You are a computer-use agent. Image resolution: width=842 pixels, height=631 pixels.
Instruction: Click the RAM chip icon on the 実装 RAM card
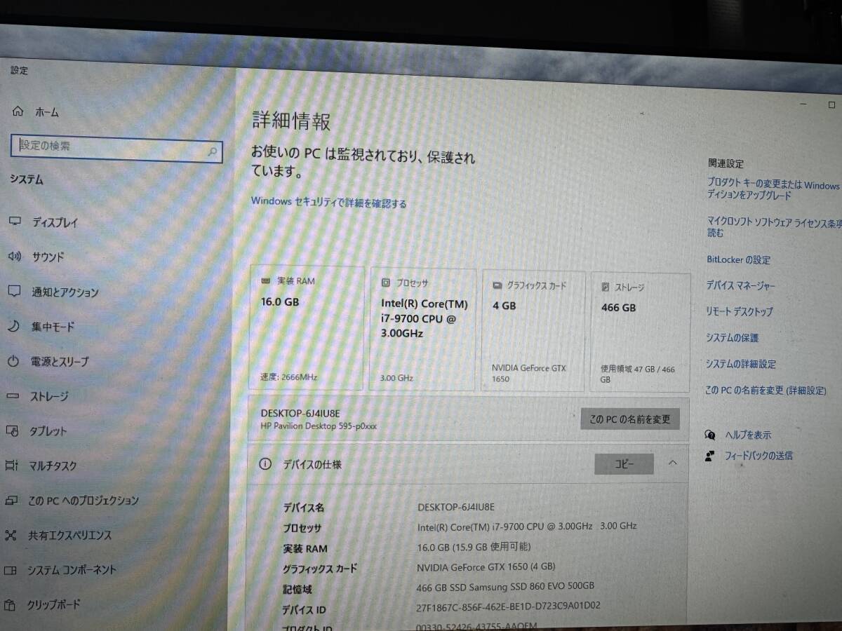pos(266,281)
